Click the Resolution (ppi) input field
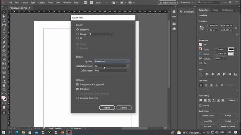The width and height of the screenshot is (241, 135). 110,66
